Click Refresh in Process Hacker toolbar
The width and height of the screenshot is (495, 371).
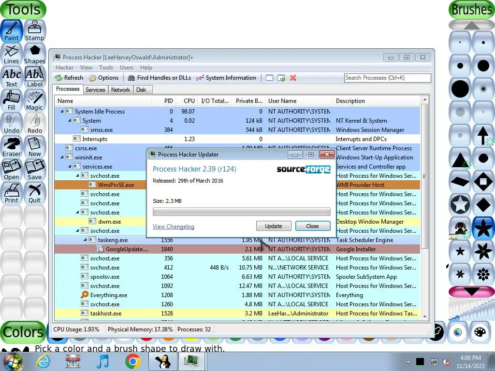pyautogui.click(x=69, y=78)
